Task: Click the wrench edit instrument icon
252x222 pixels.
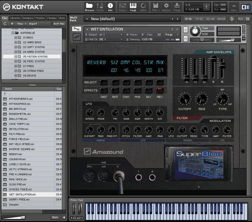Action: 77,29
